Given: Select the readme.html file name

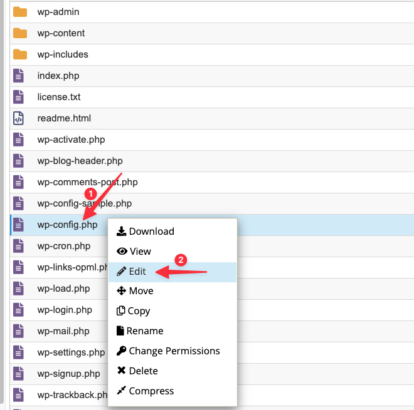Looking at the screenshot, I should pos(64,118).
